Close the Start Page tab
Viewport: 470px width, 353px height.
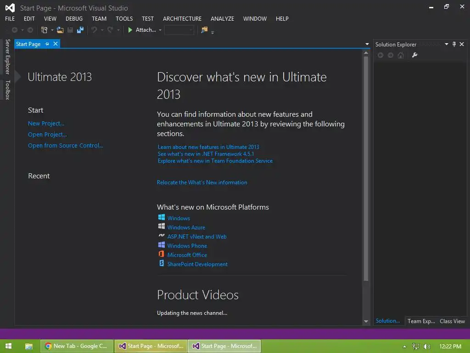click(56, 44)
